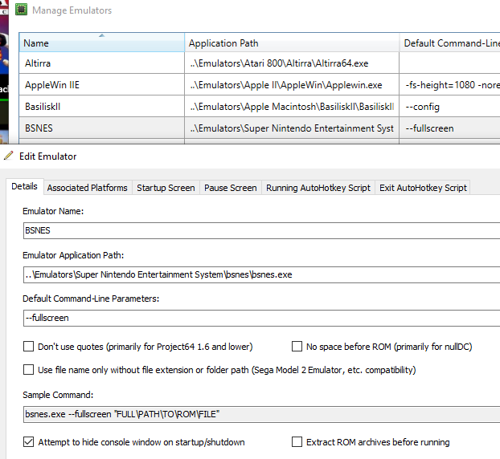Click the Emulator Application Path field
Image resolution: width=500 pixels, height=459 pixels.
coord(261,274)
